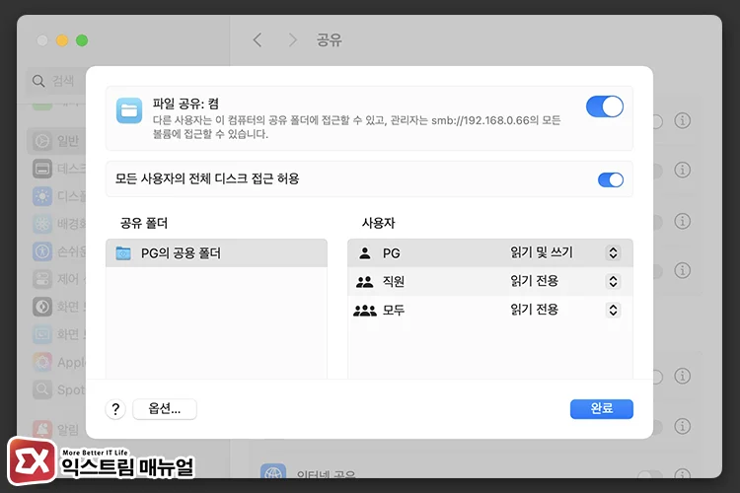Open permission dropdown for 직원 group
The width and height of the screenshot is (740, 493).
tap(613, 282)
